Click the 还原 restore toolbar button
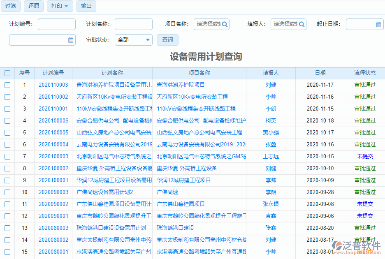Screen dimensions: 385x259 click(33, 6)
